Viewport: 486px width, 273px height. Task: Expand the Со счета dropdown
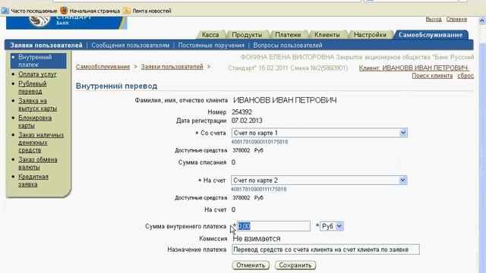click(x=319, y=133)
